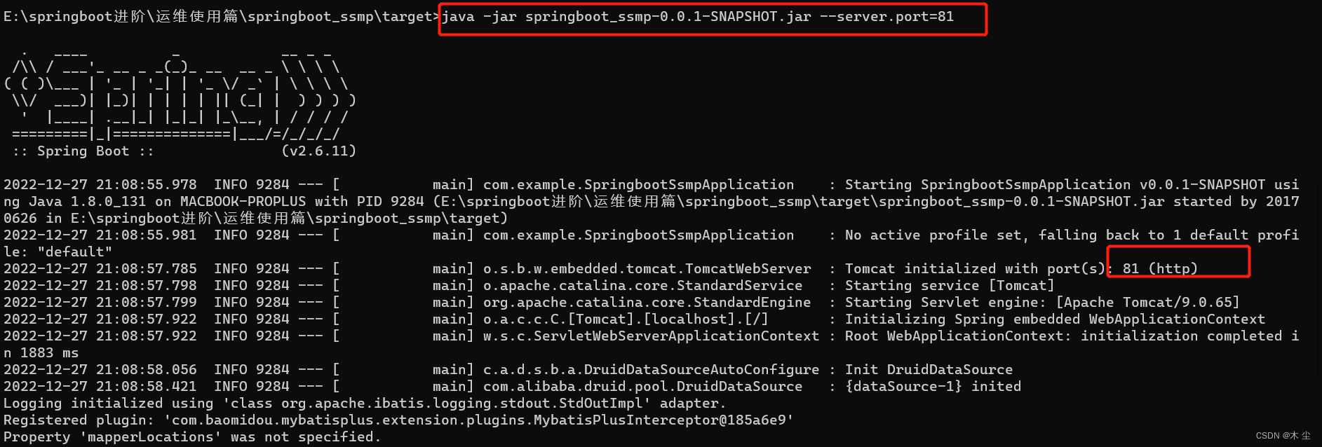Click 'Init DruidDataSource' log message
This screenshot has height=447, width=1322.
[929, 369]
